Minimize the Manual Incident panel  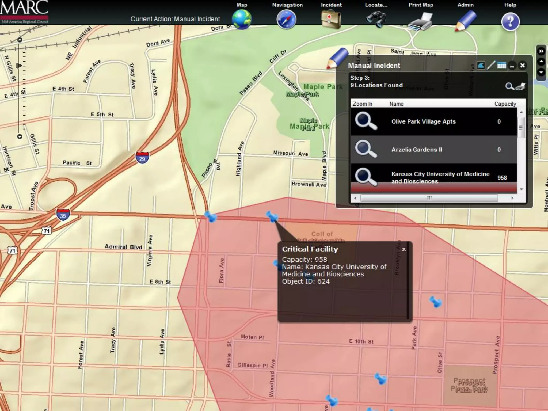(x=512, y=66)
